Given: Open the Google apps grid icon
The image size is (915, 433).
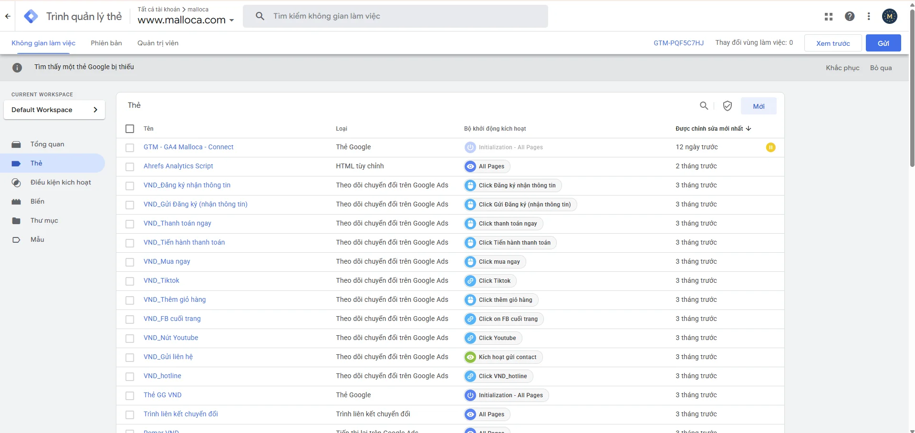Looking at the screenshot, I should point(829,17).
